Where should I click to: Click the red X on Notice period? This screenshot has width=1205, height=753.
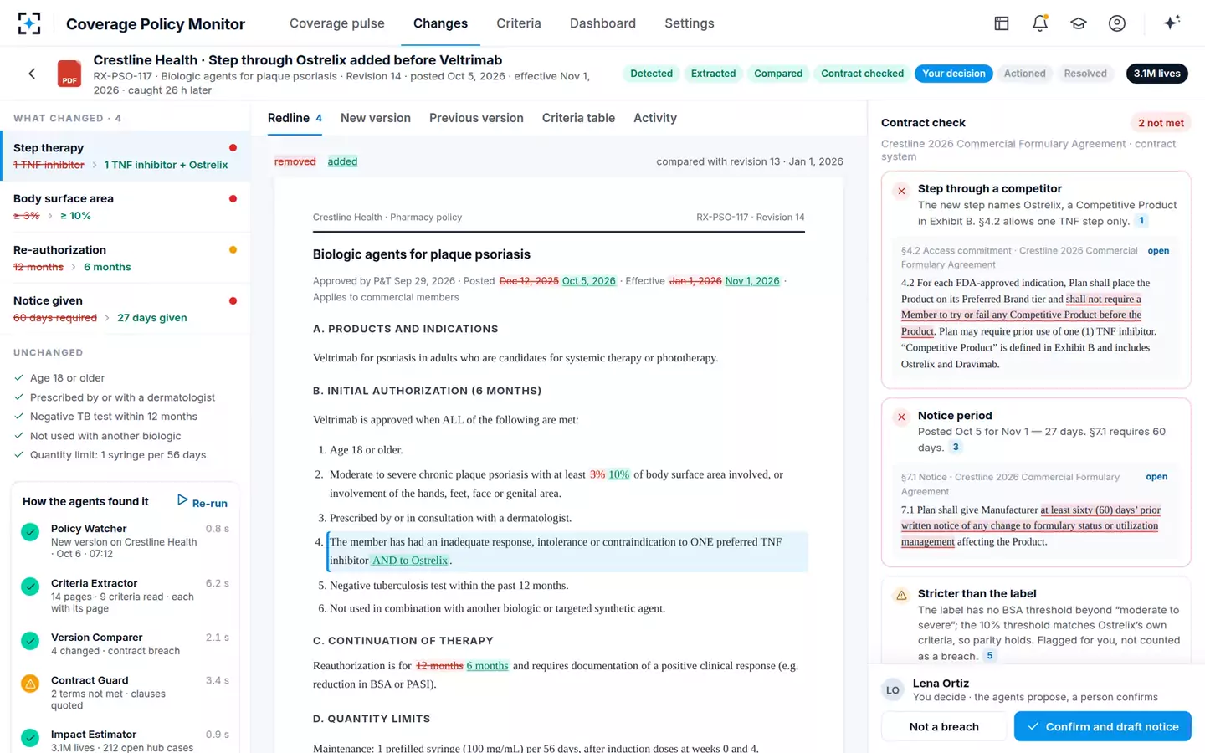pyautogui.click(x=902, y=417)
